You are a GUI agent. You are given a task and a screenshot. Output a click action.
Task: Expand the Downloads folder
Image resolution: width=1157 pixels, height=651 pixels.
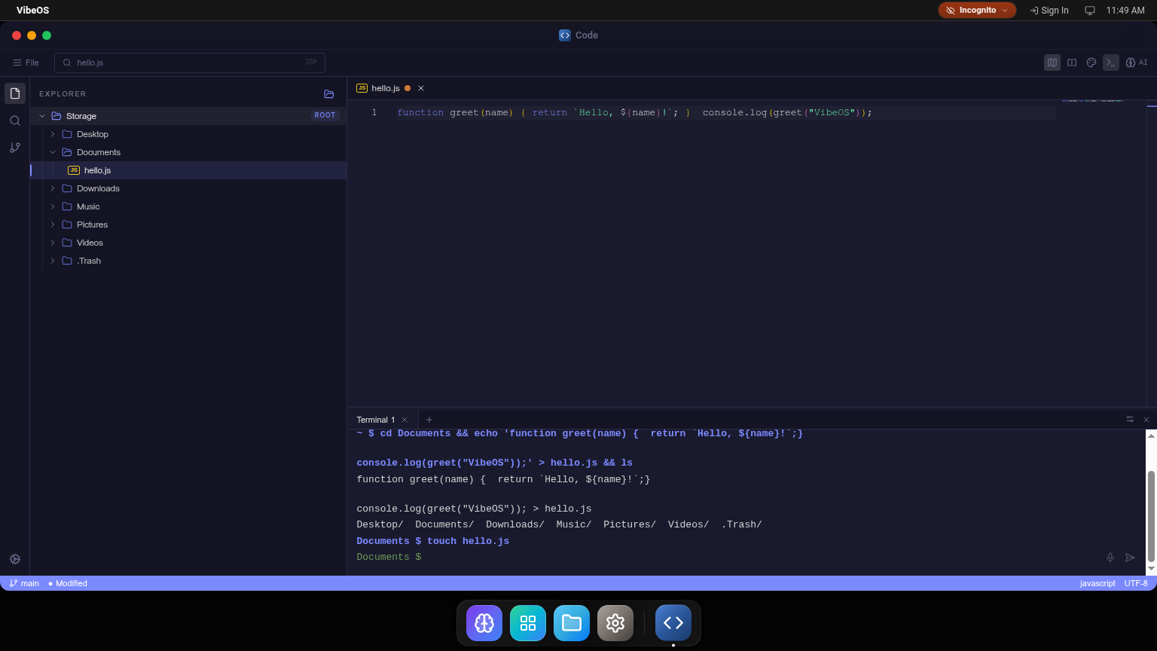[x=53, y=188]
